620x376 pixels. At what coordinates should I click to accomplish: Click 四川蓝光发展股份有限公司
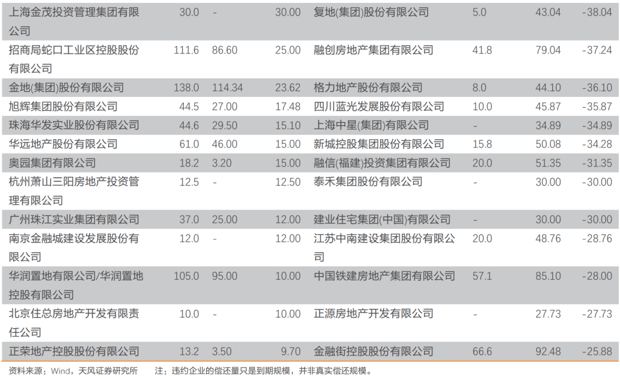pos(379,107)
